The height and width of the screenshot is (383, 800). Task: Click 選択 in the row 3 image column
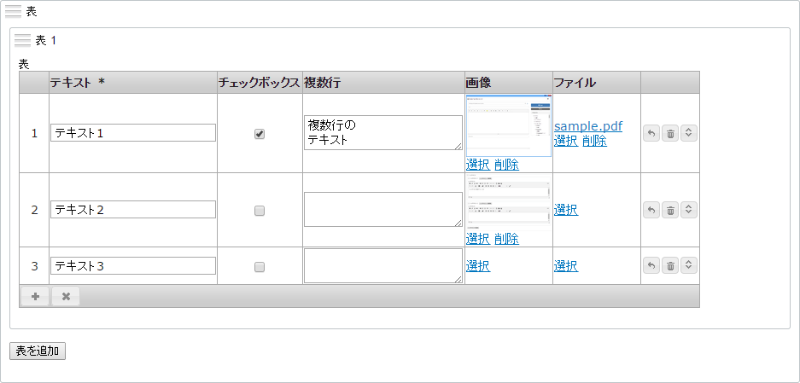(x=478, y=265)
